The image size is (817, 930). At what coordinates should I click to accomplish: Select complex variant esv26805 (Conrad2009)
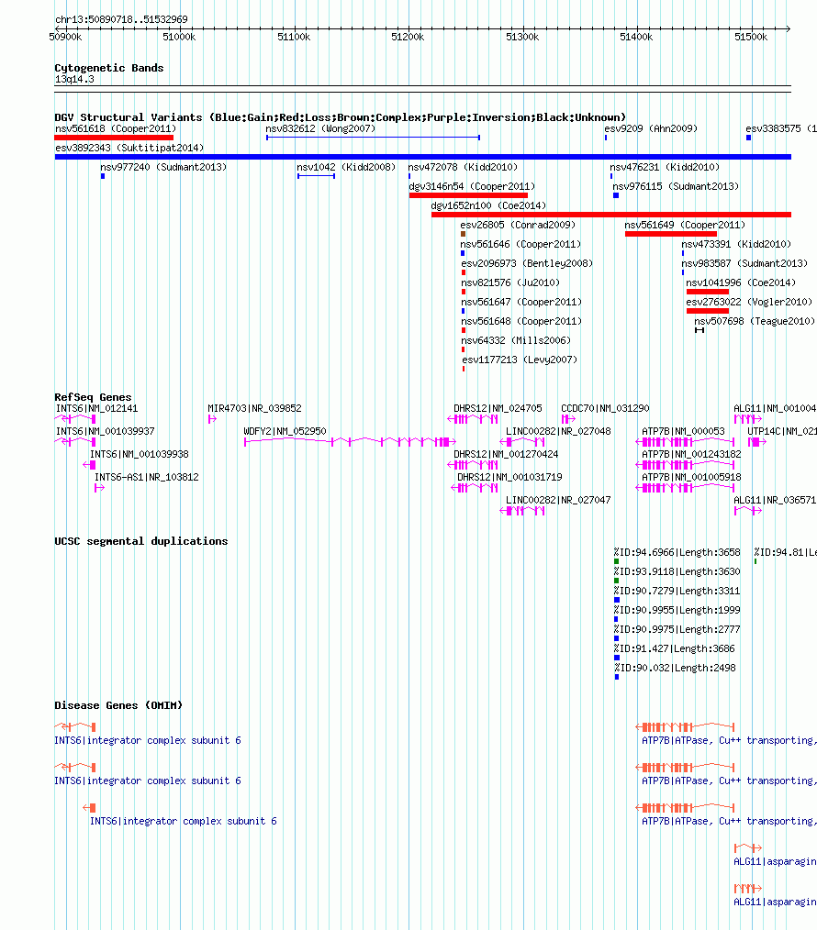tap(518, 225)
